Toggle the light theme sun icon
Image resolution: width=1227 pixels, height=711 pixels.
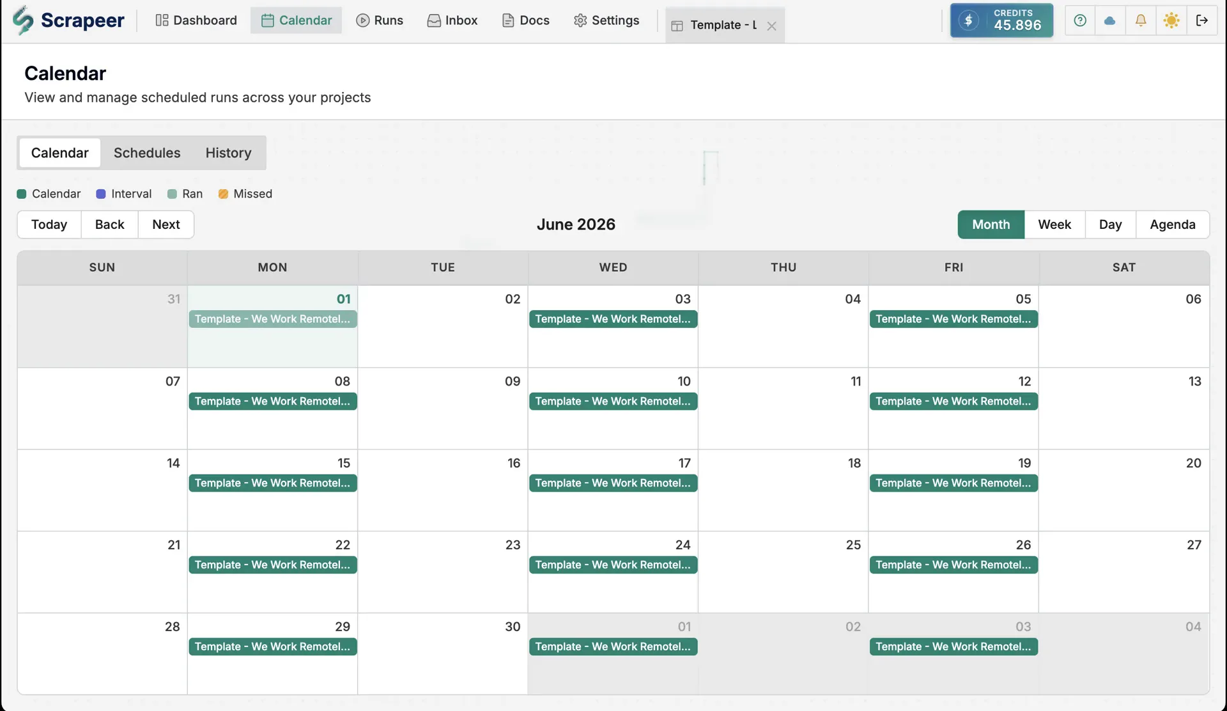(1171, 20)
